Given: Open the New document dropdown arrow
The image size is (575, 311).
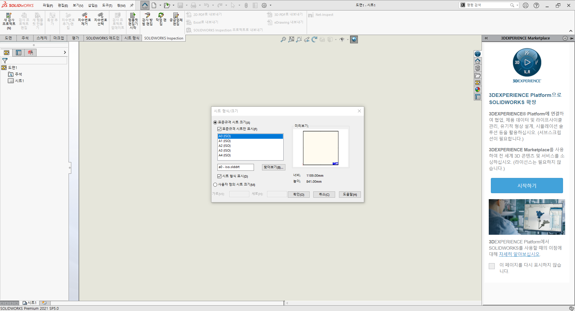Looking at the screenshot, I should [160, 5].
